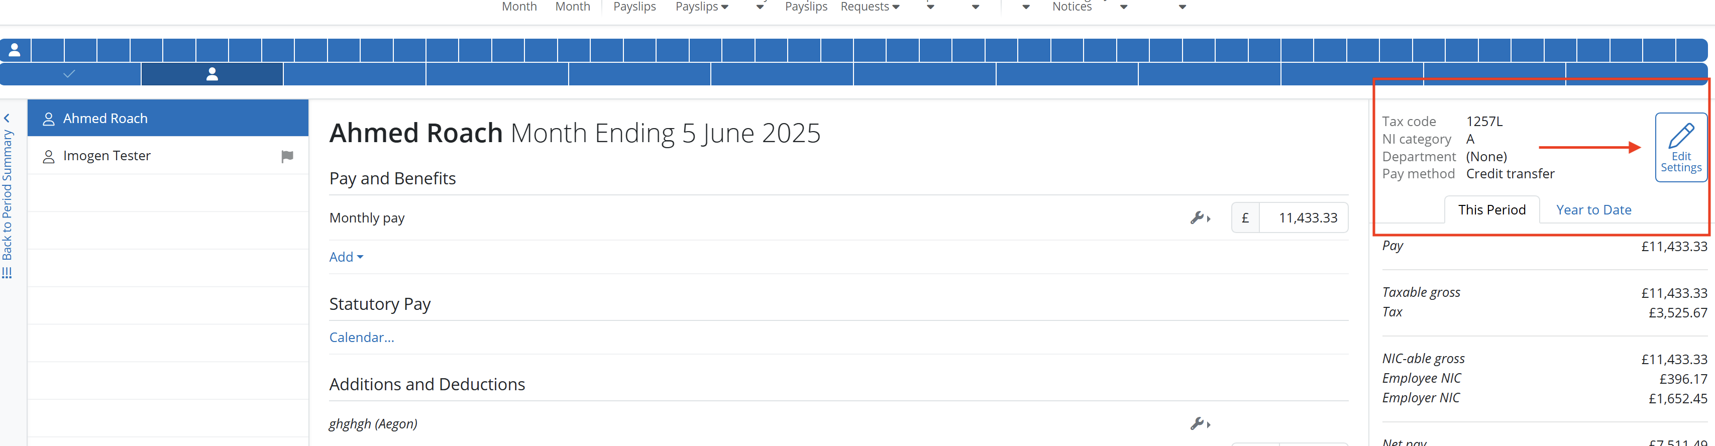Click the Tax amount £3,525.67

coord(1677,312)
